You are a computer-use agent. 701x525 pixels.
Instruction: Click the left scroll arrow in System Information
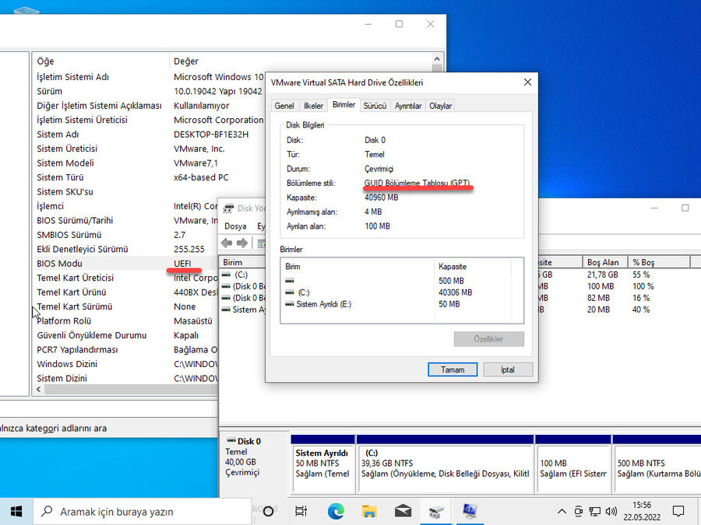click(38, 390)
